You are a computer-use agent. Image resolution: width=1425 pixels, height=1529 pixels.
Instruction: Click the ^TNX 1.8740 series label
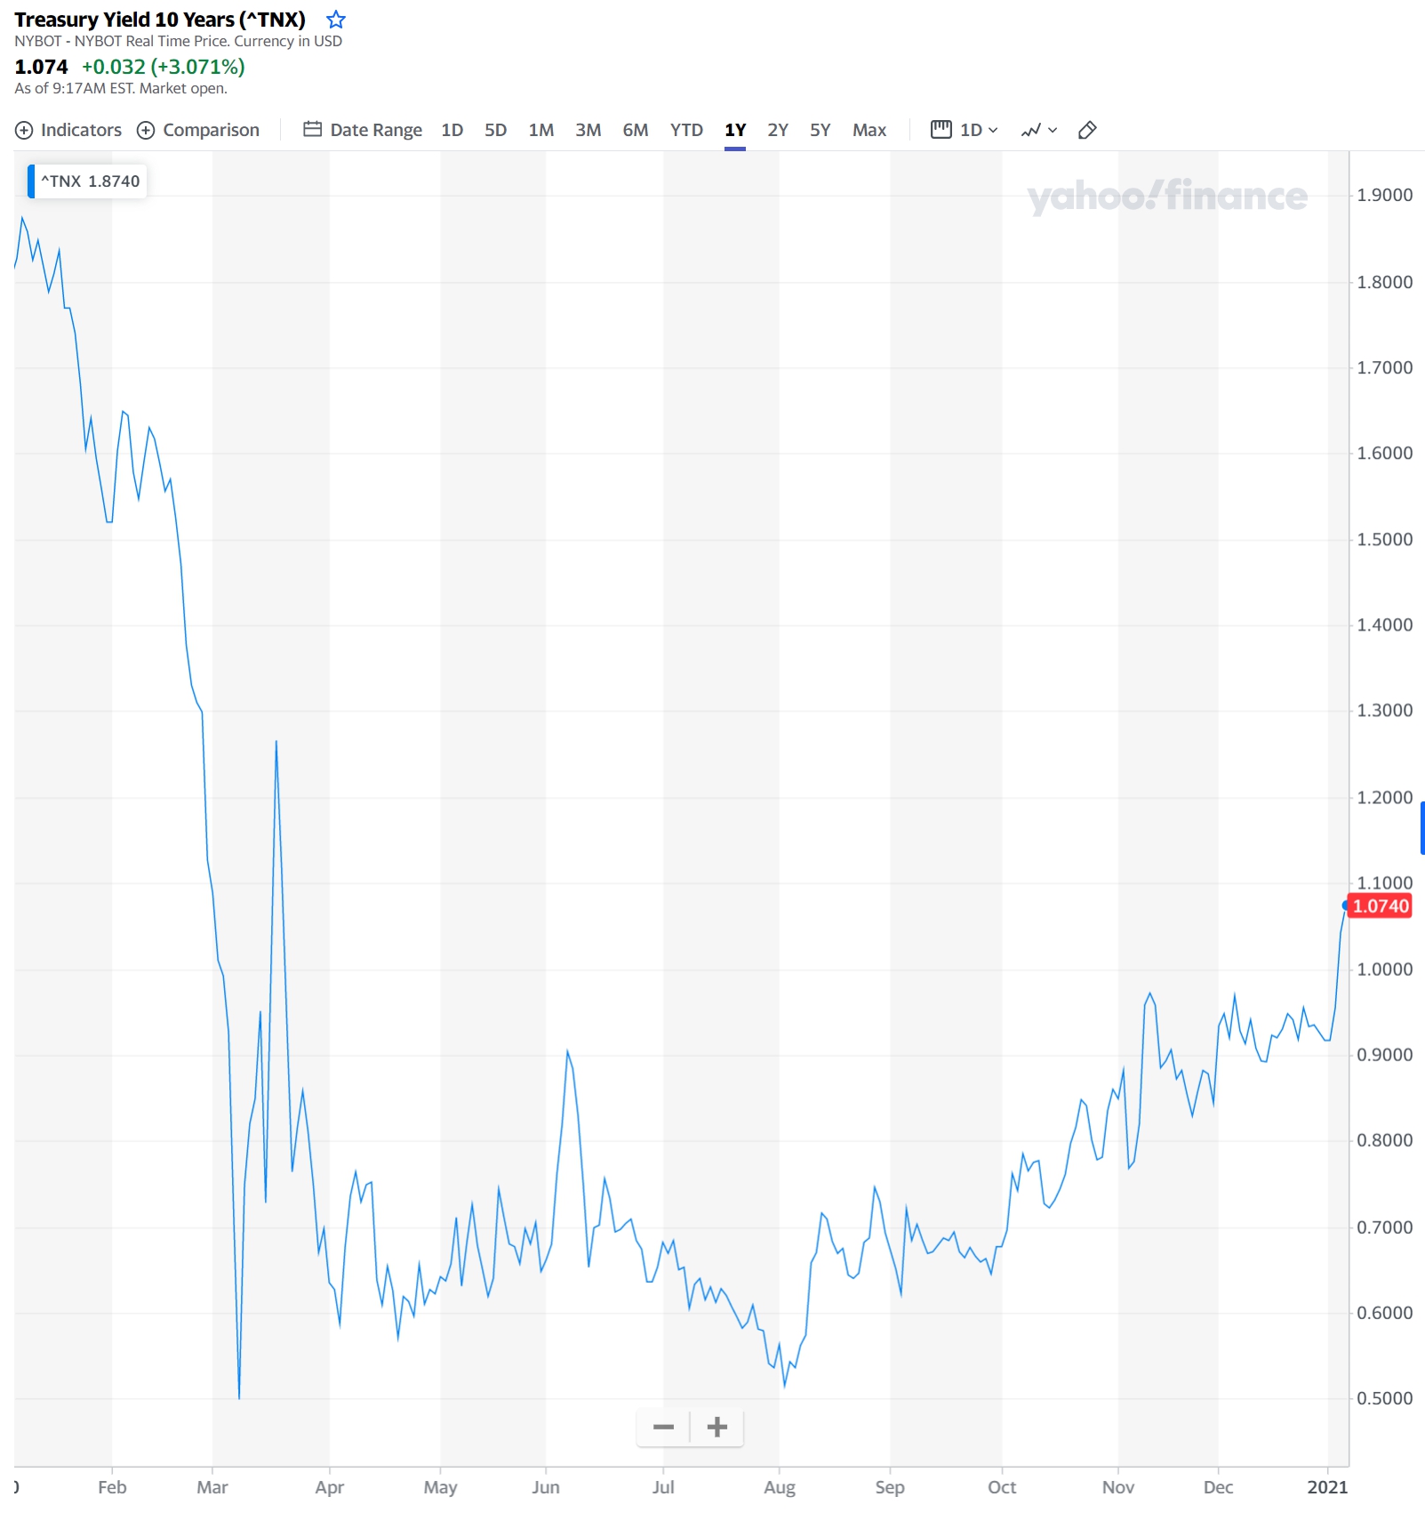click(89, 181)
